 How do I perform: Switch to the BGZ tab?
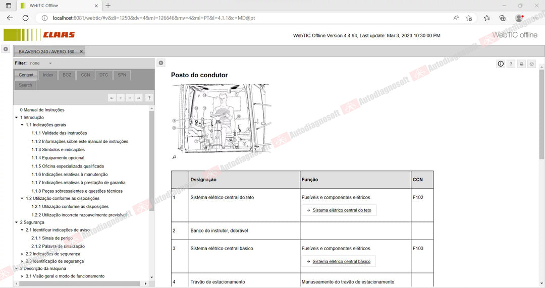click(67, 75)
